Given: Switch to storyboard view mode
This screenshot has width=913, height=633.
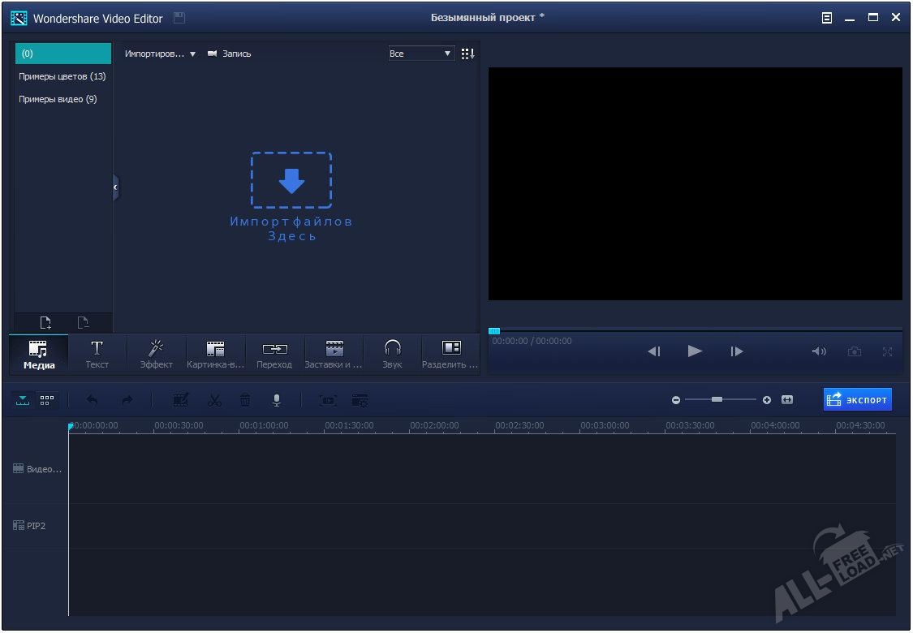Looking at the screenshot, I should pos(46,400).
